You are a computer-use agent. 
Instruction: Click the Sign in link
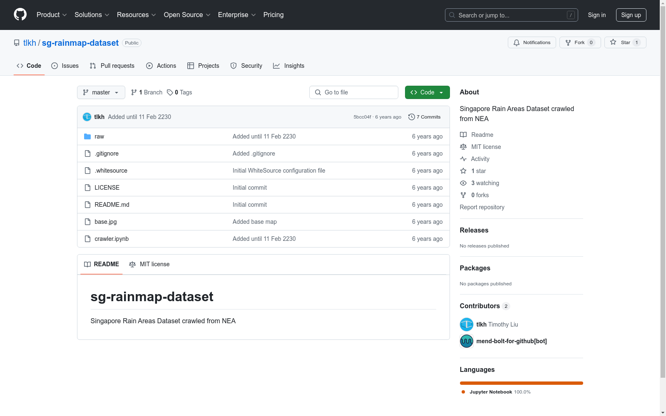point(597,15)
